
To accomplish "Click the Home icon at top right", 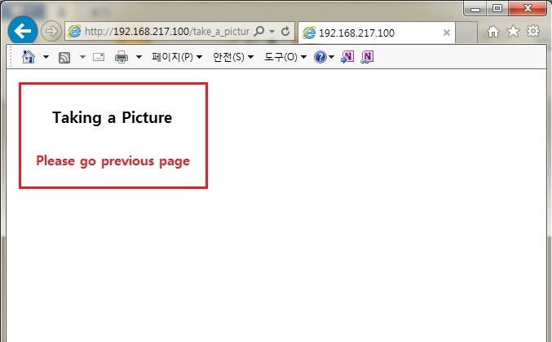I will tap(493, 32).
